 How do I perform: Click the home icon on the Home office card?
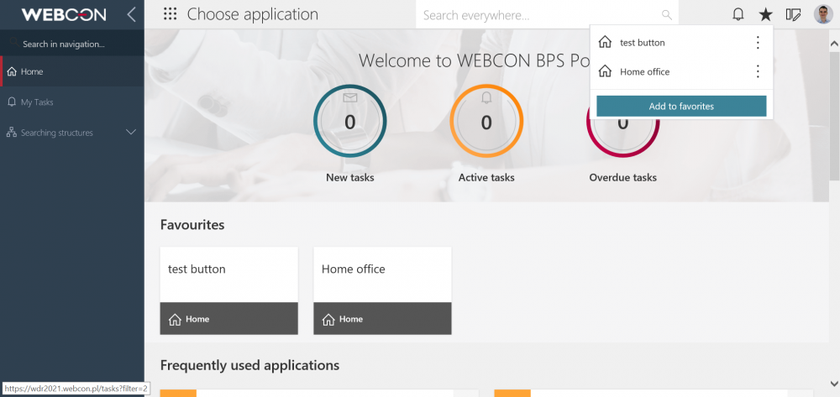pos(328,320)
